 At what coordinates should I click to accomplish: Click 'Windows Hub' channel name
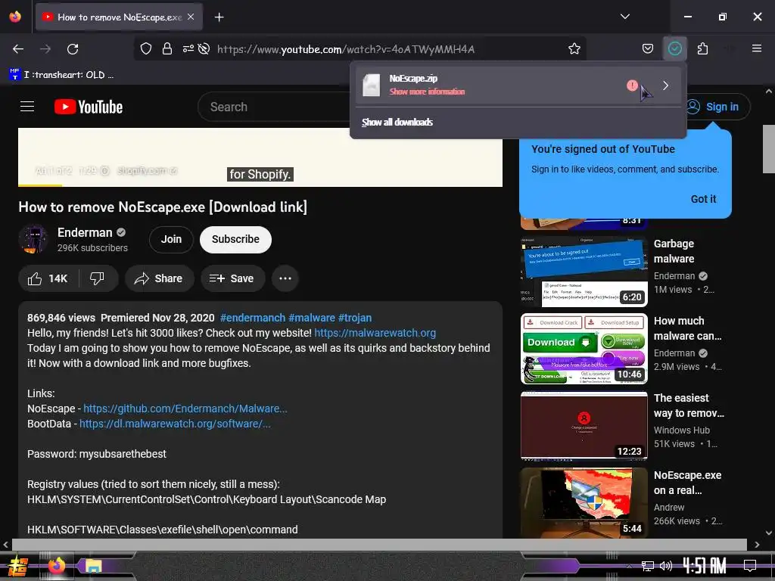tap(682, 430)
